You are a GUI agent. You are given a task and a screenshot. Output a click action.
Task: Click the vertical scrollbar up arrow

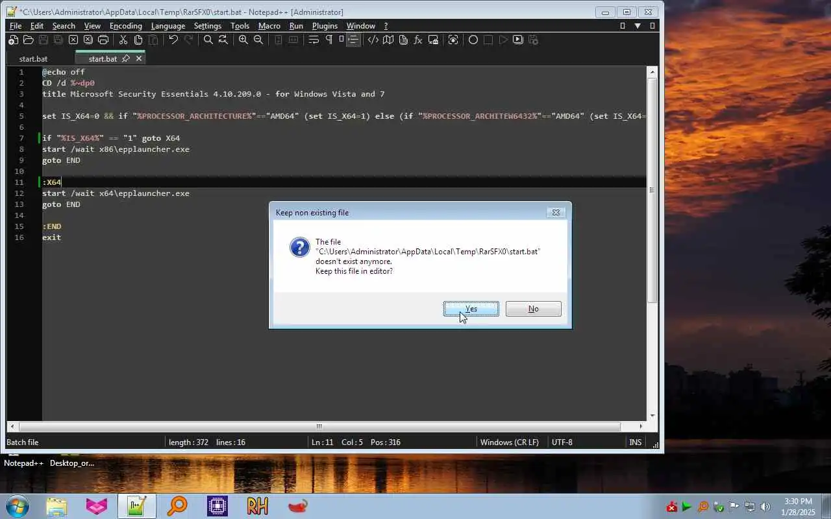tap(652, 71)
